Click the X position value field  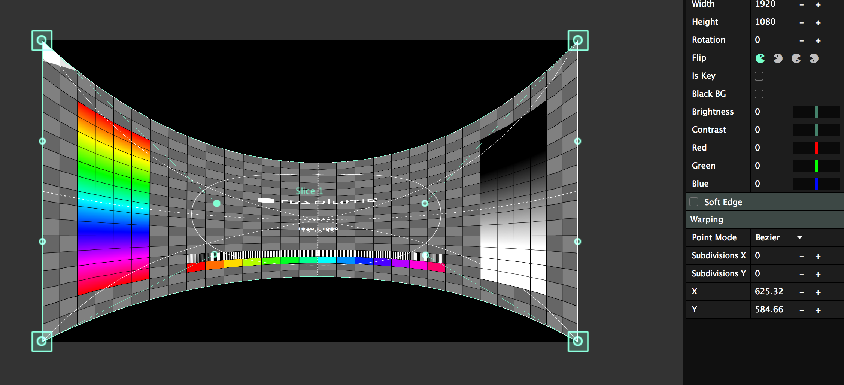click(769, 291)
